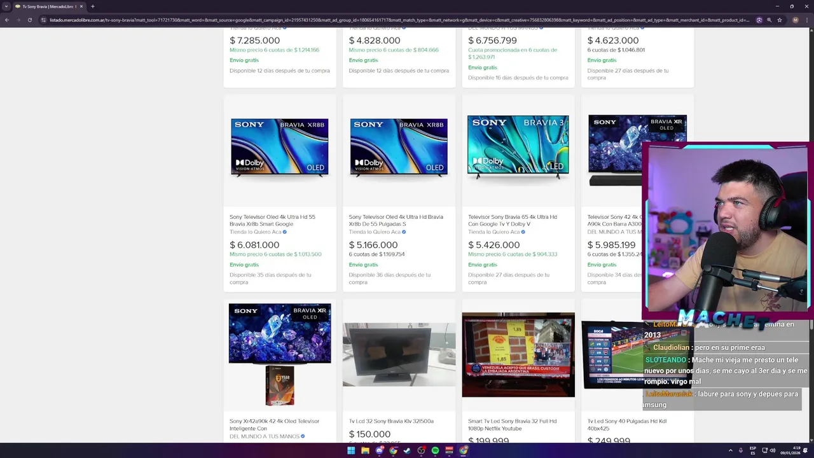Open the ESP language indicator
The height and width of the screenshot is (458, 814).
[753, 450]
